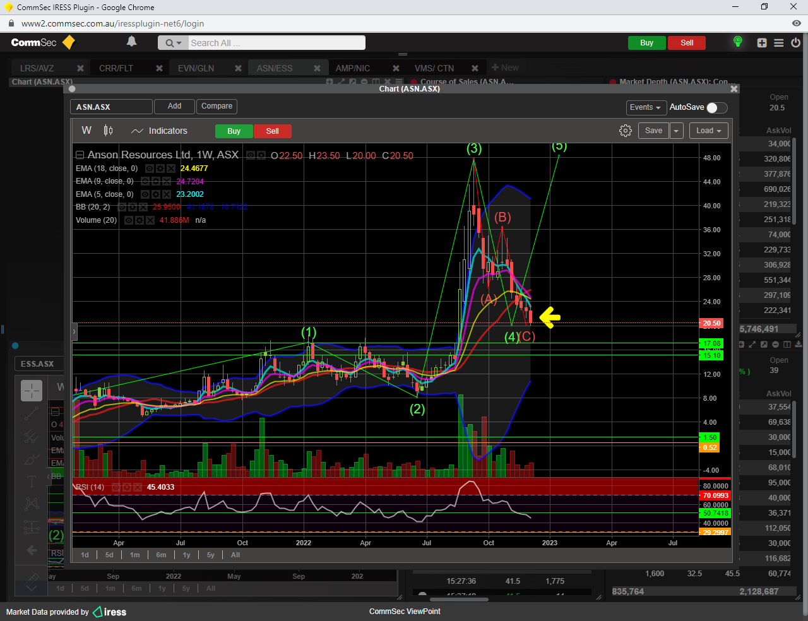Select trend line tool in ESS chart toolbar
This screenshot has width=808, height=621.
pos(32,414)
